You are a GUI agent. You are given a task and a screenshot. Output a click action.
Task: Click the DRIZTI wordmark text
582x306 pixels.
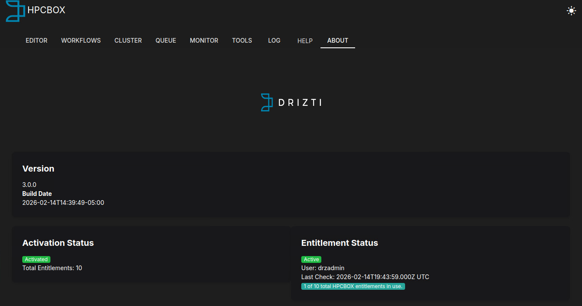pyautogui.click(x=300, y=102)
